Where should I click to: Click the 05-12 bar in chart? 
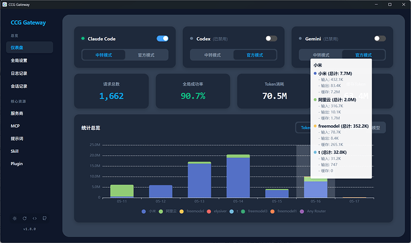click(161, 191)
